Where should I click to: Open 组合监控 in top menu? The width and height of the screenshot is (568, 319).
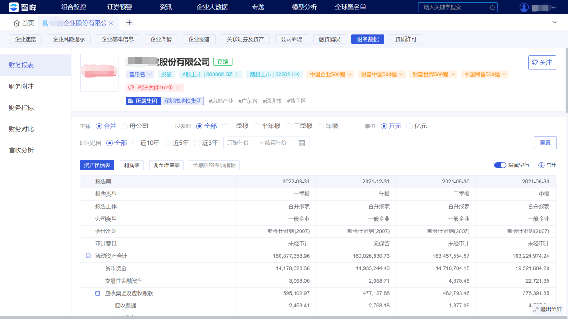tap(74, 7)
